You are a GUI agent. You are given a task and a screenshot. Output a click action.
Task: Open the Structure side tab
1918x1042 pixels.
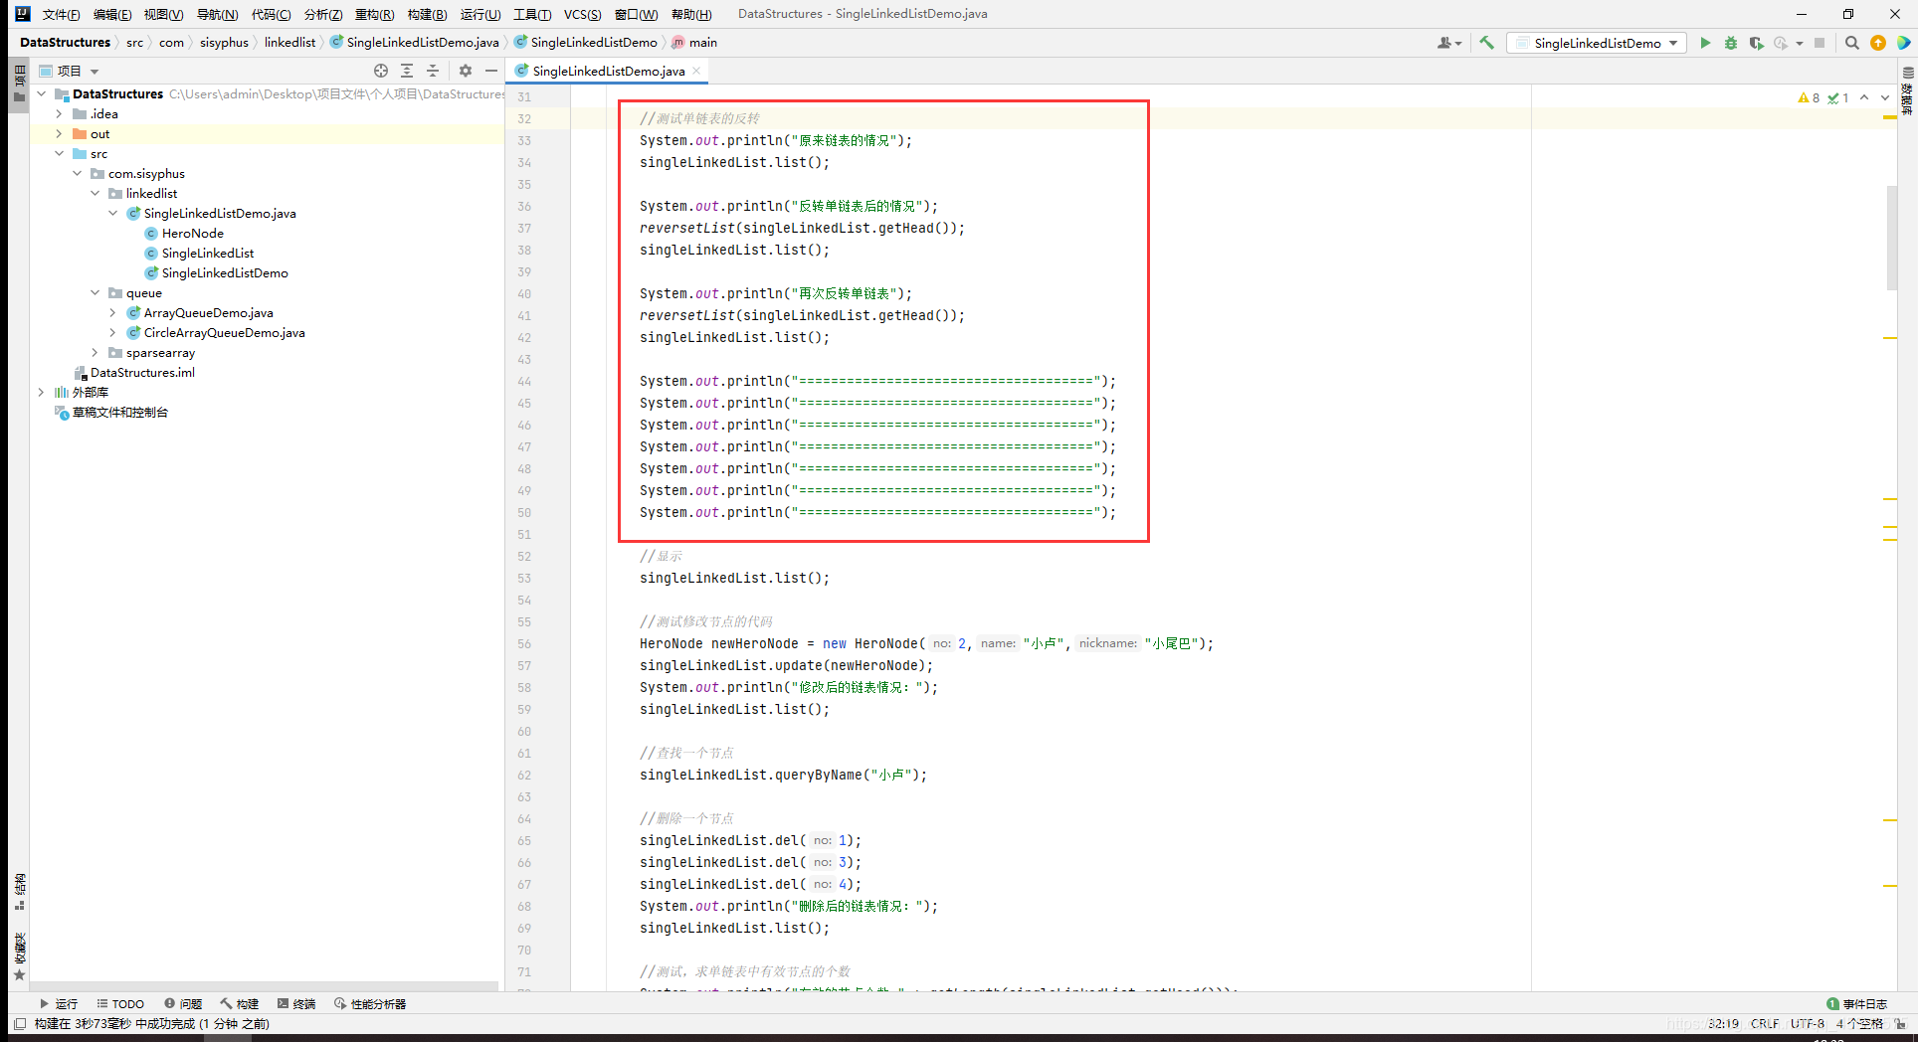[19, 892]
